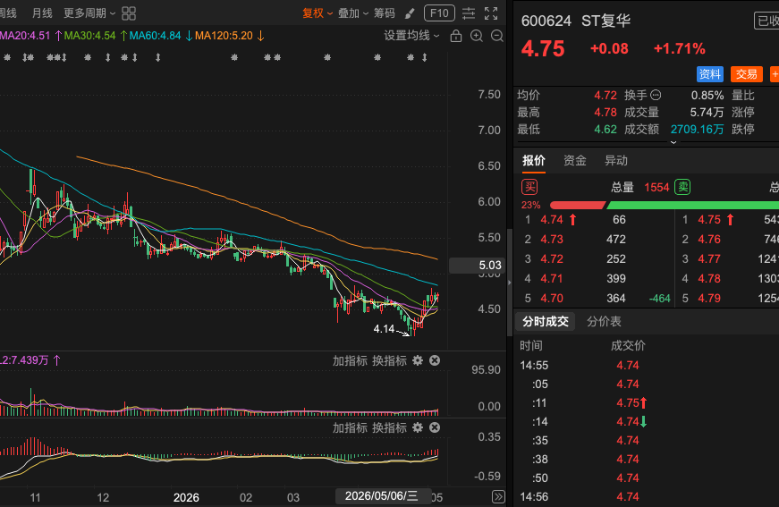The image size is (779, 507).
Task: Switch to the 报价 tab
Action: [x=534, y=160]
